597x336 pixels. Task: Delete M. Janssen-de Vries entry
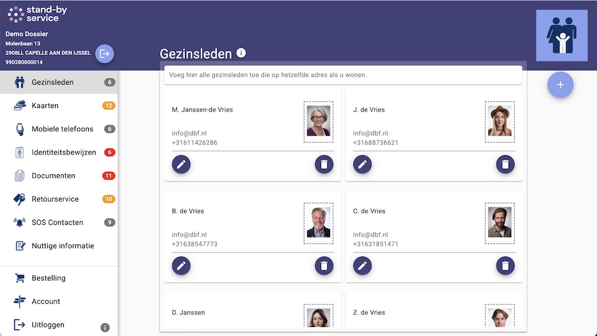[324, 164]
